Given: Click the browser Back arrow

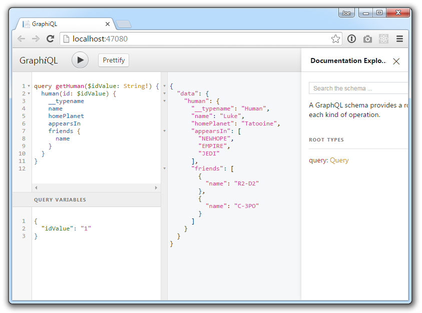Looking at the screenshot, I should point(21,39).
